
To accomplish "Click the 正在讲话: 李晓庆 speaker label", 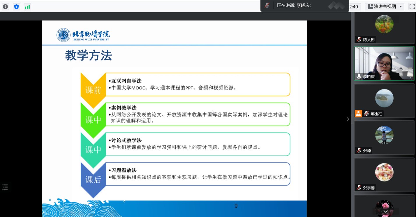I will tap(294, 6).
